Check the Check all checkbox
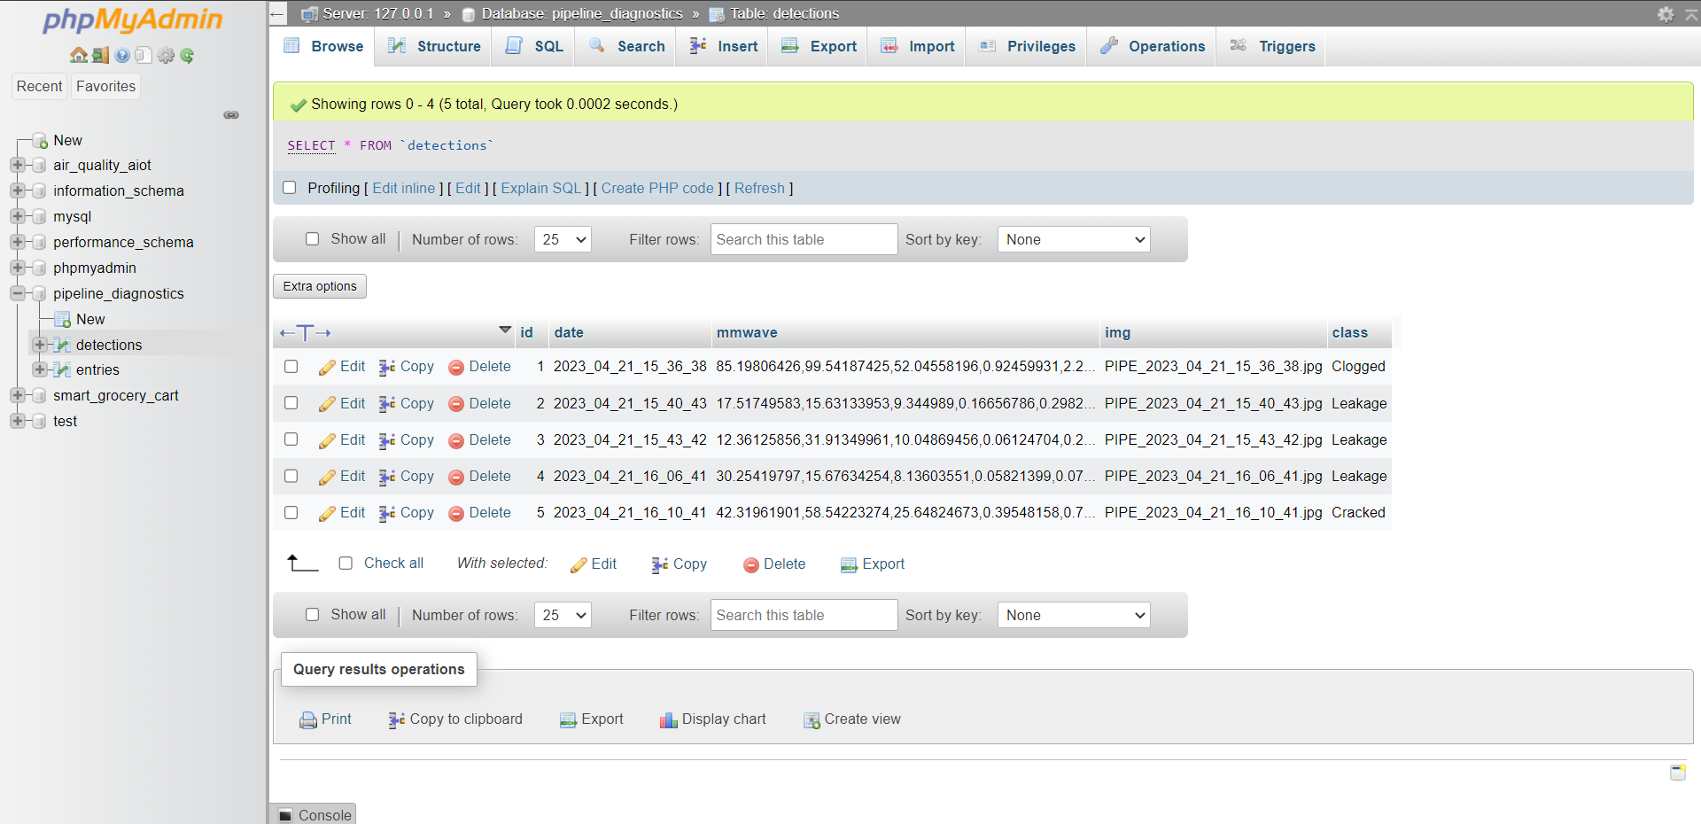 point(346,564)
